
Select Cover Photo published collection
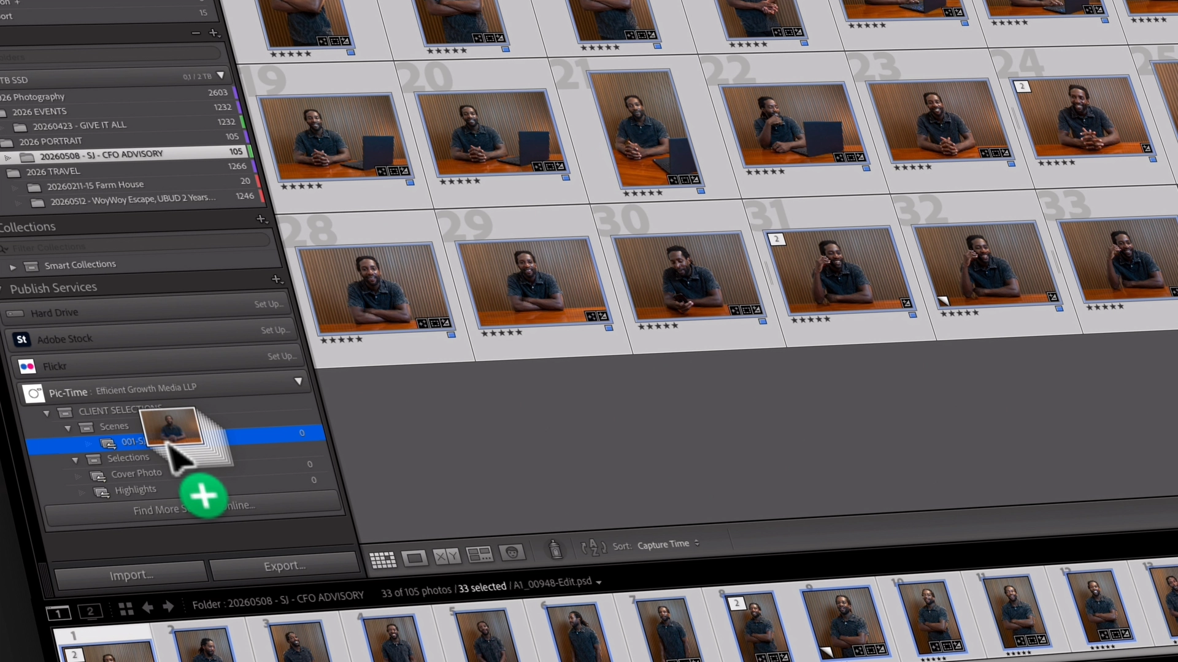(x=136, y=473)
